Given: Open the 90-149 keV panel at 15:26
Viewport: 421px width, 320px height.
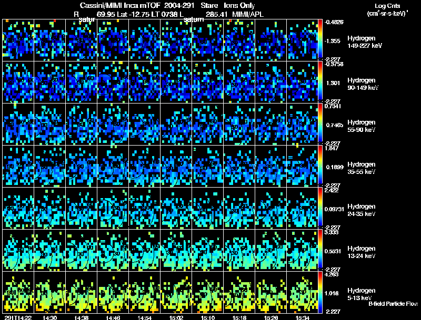Looking at the screenshot, I should [270, 82].
